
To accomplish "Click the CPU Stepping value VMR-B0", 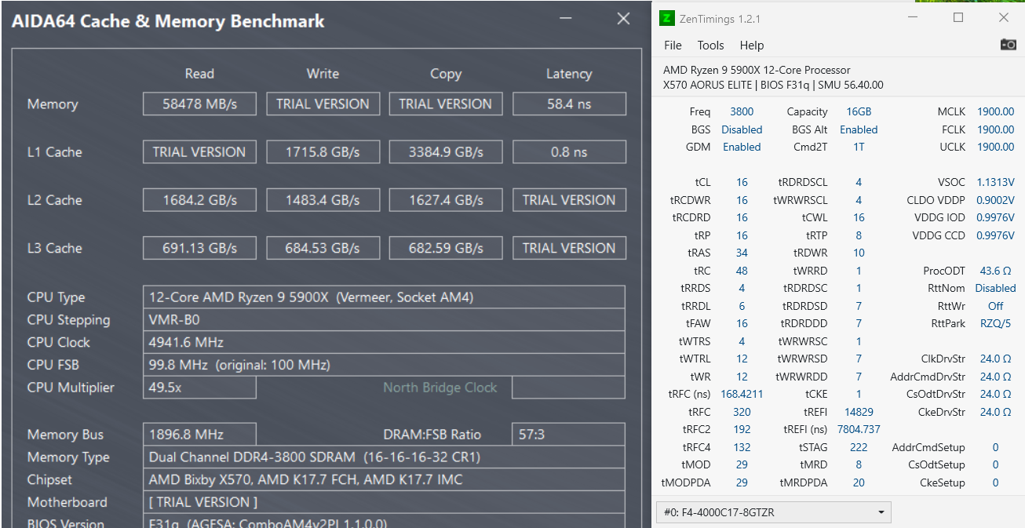I will pyautogui.click(x=384, y=320).
